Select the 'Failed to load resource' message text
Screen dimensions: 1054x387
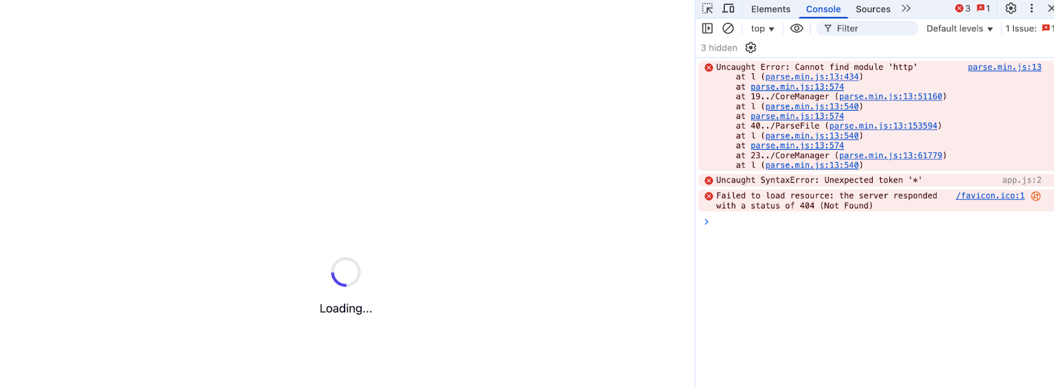click(827, 200)
